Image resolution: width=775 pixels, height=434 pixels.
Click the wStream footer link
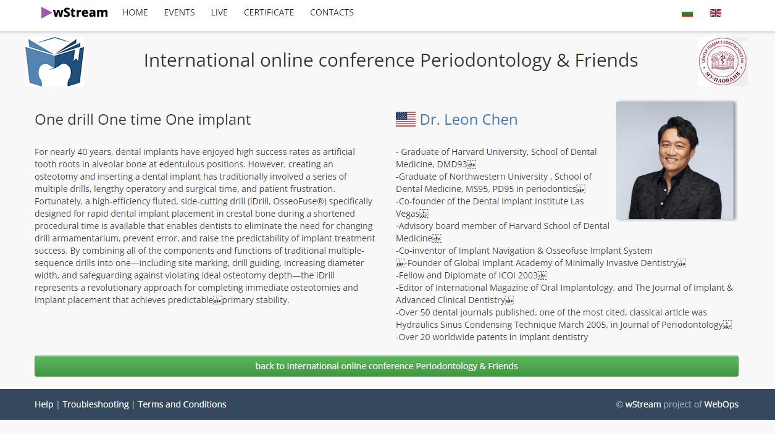[643, 404]
